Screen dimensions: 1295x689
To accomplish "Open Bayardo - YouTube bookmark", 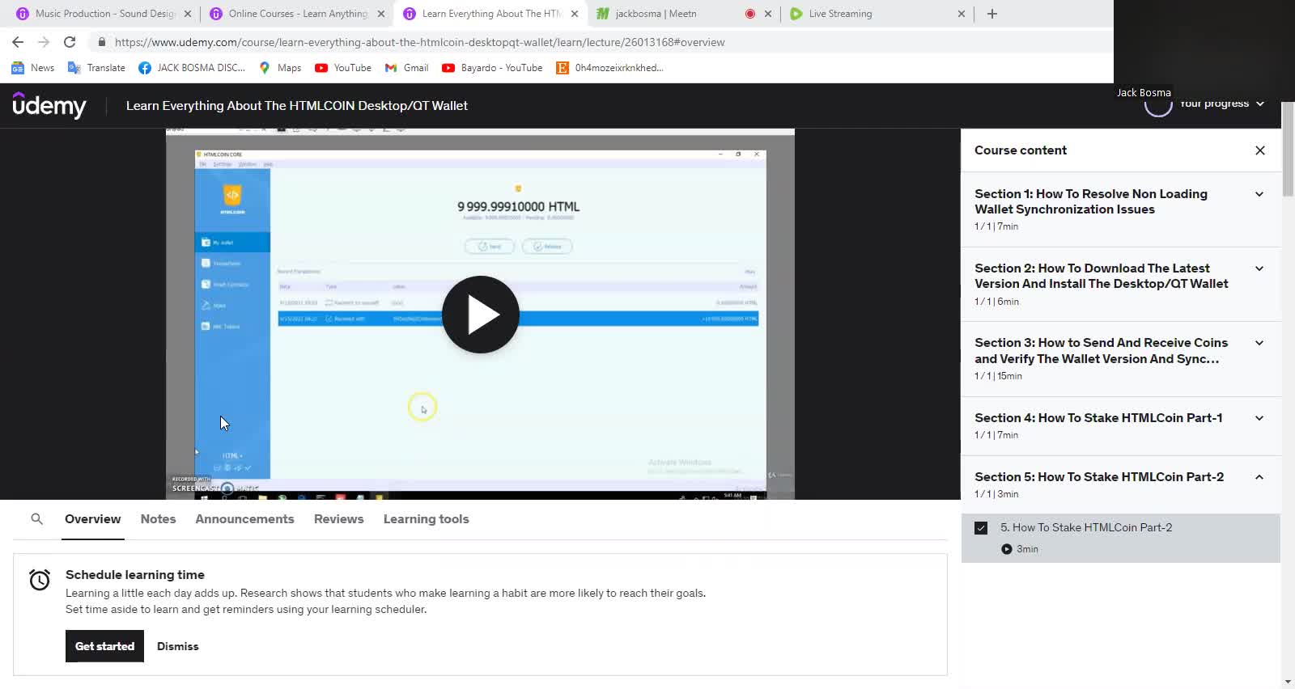I will [492, 68].
